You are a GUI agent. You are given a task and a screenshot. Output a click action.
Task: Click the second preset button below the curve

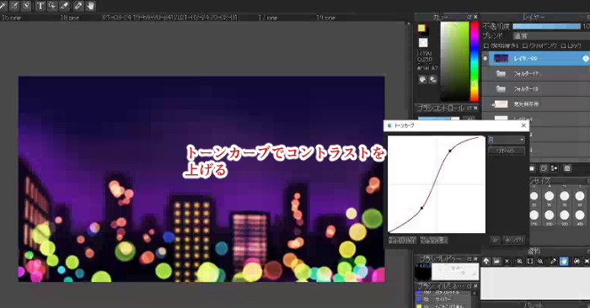tap(434, 240)
